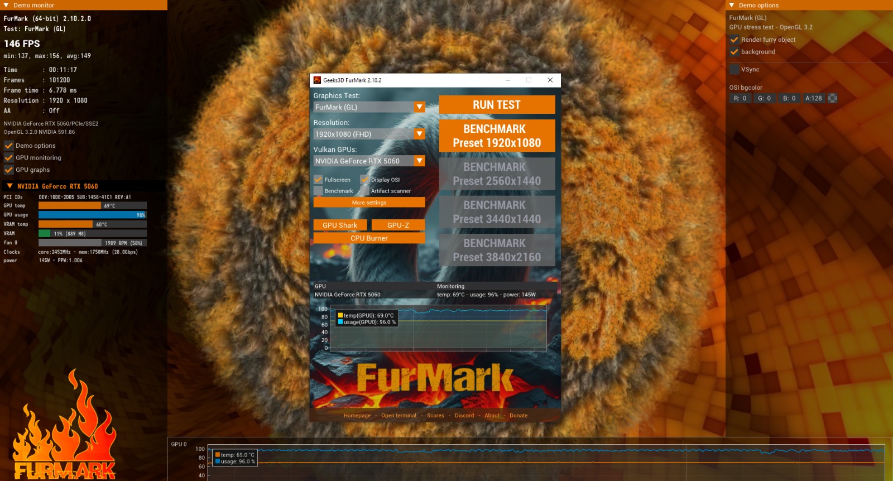This screenshot has height=481, width=893.
Task: Click the OpenGL 3.2.0 NVIDIA 591.86 text
Action: point(39,132)
